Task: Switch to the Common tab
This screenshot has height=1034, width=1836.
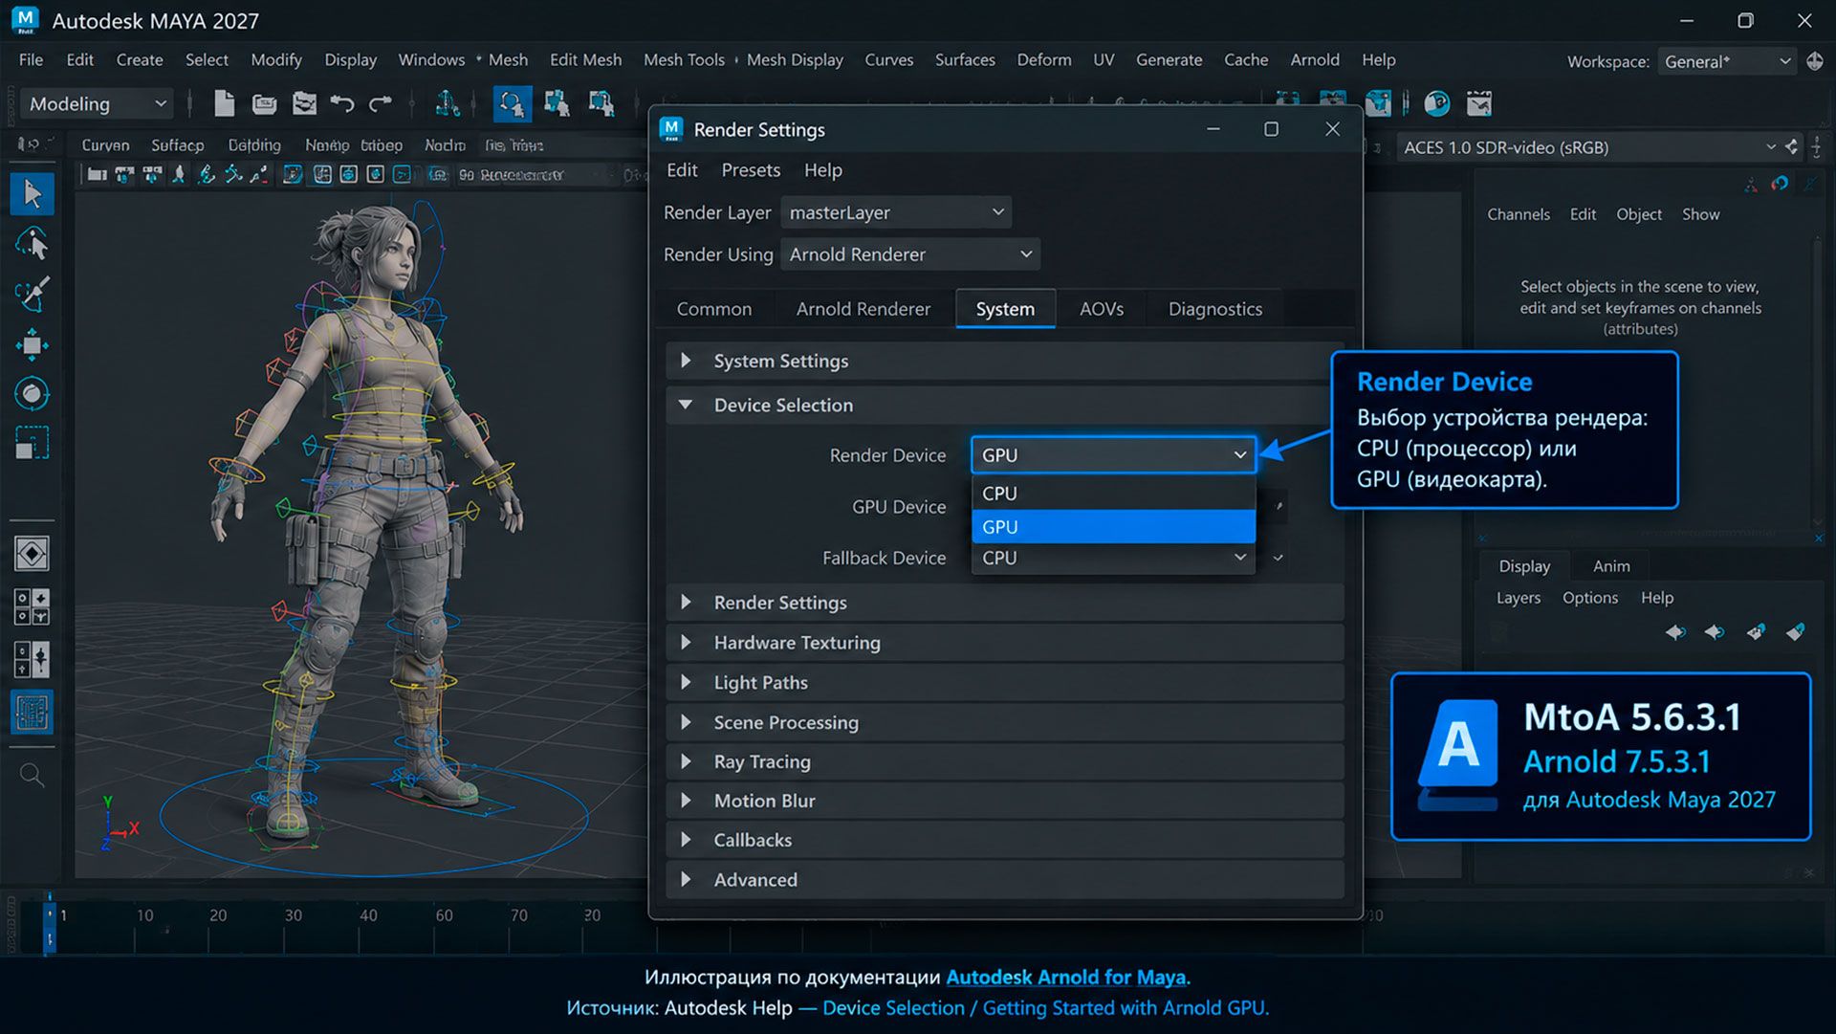Action: 713,309
